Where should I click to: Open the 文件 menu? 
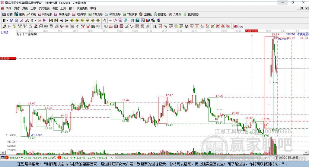8,8
